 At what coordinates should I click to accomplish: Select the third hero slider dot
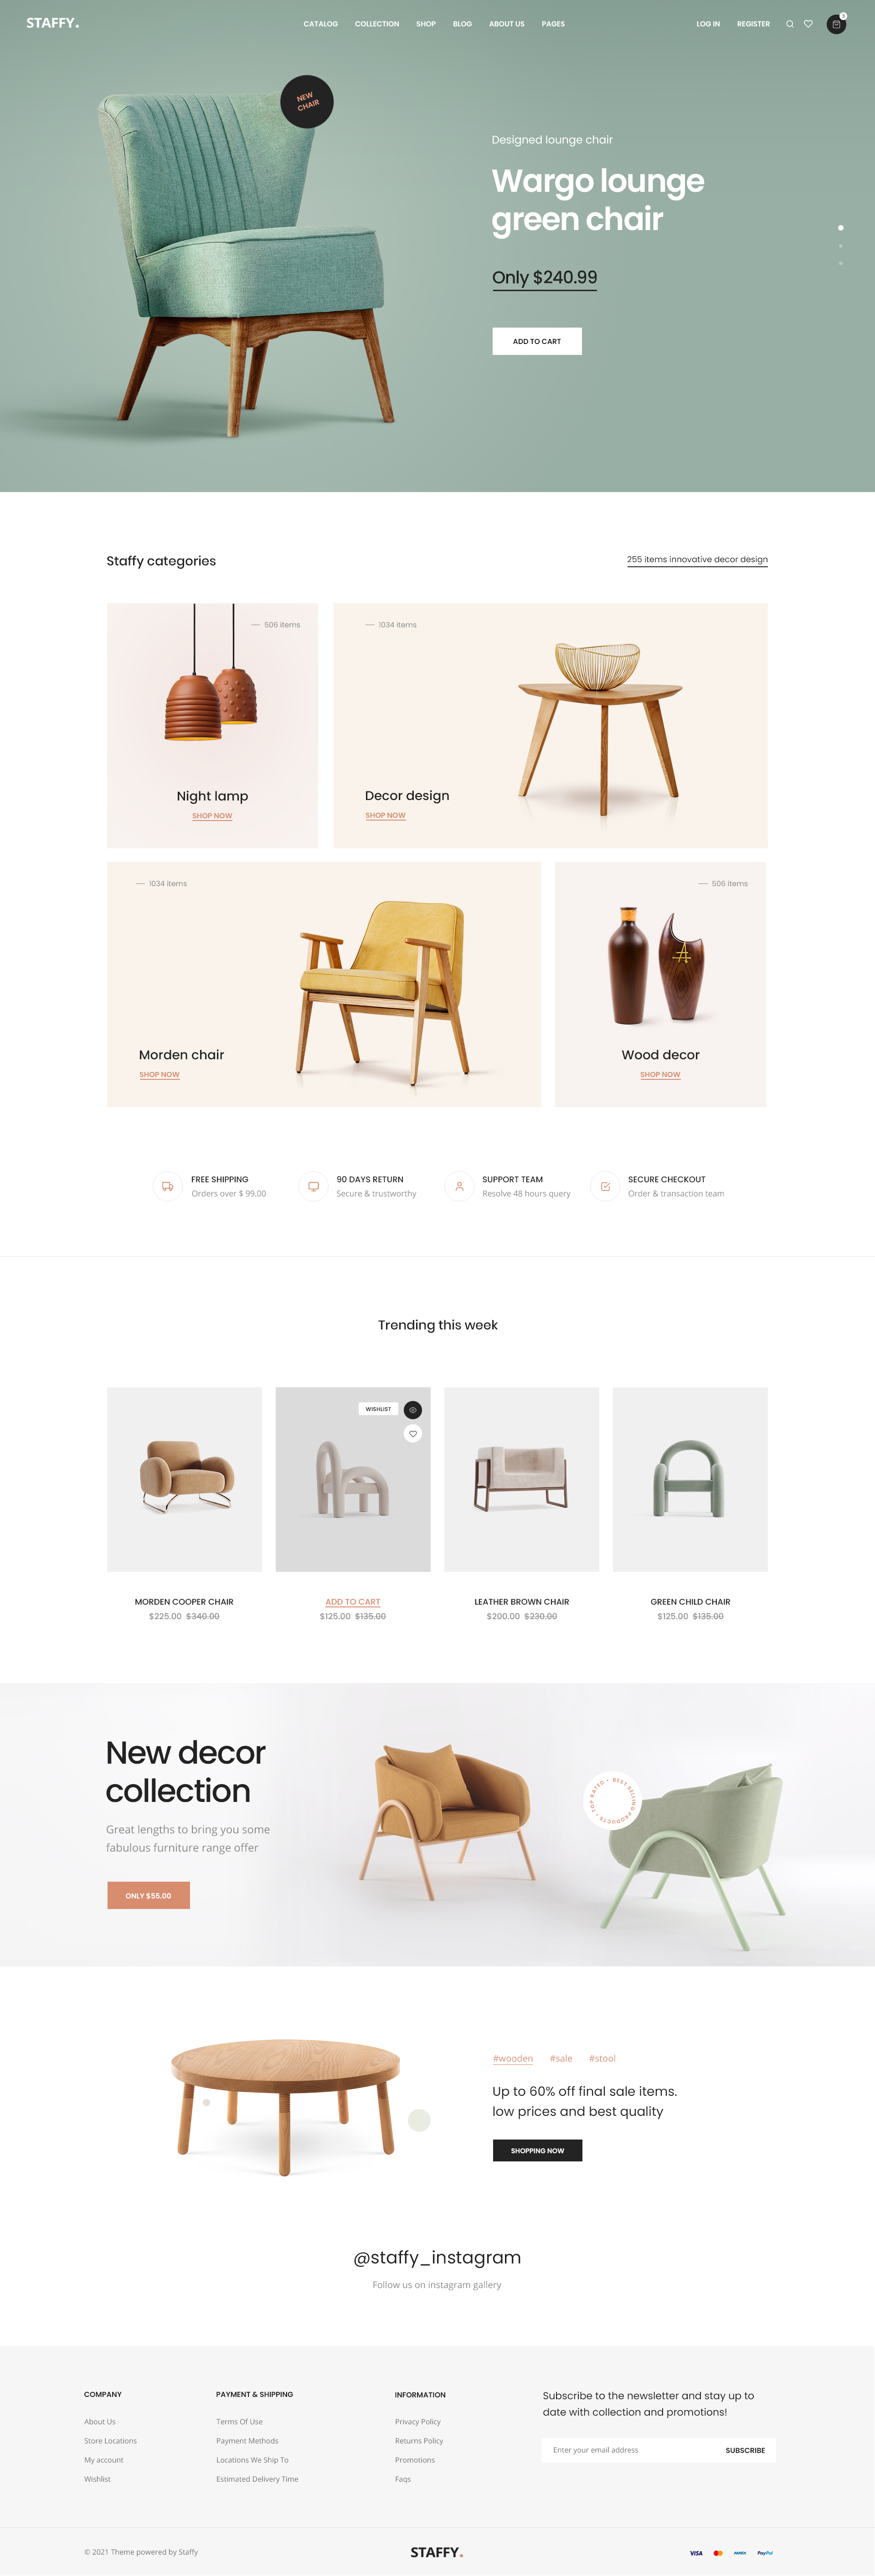tap(840, 263)
